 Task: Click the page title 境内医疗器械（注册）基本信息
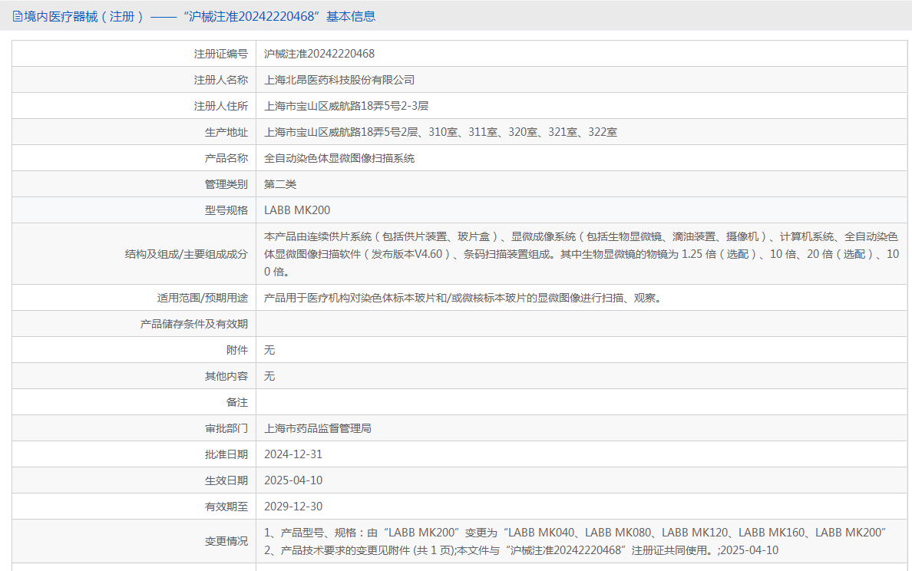tap(200, 16)
